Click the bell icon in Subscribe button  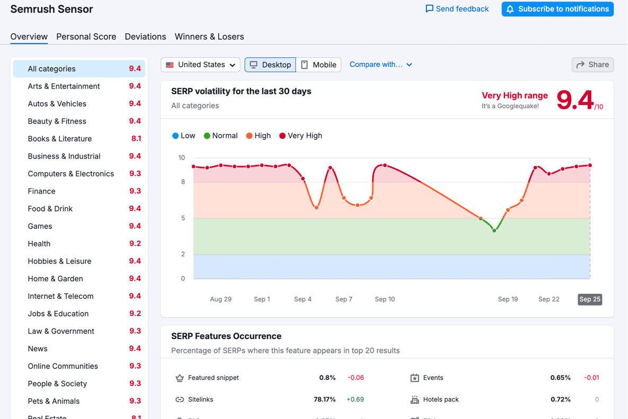[x=510, y=9]
